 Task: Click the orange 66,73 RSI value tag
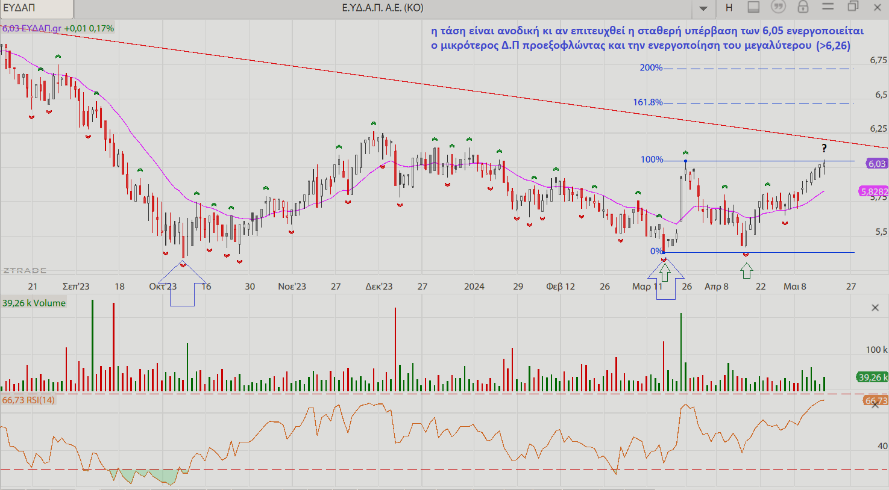pyautogui.click(x=876, y=400)
